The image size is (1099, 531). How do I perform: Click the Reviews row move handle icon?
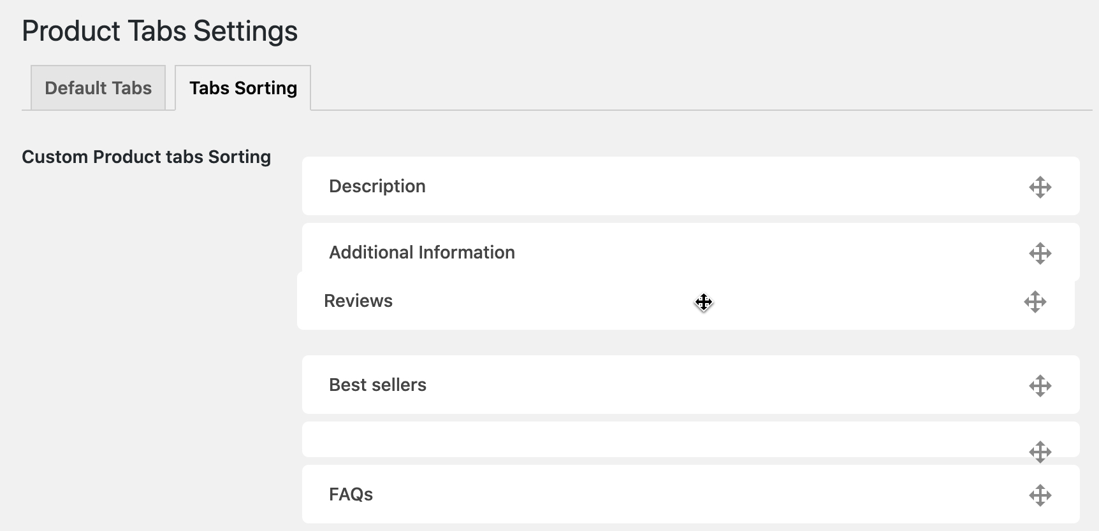coord(1035,302)
